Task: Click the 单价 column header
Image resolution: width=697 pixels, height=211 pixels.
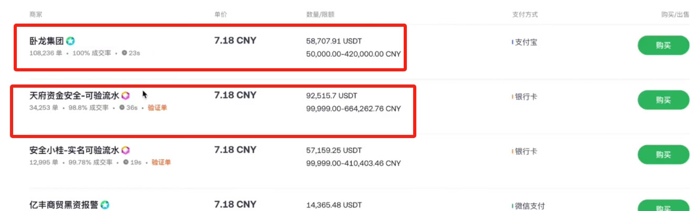Action: point(221,14)
